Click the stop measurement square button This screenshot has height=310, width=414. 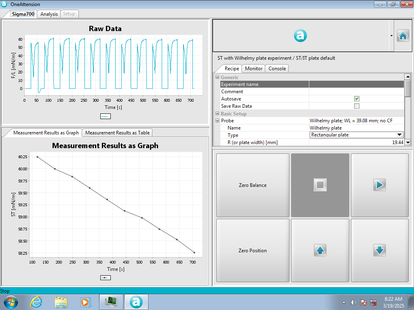click(320, 185)
